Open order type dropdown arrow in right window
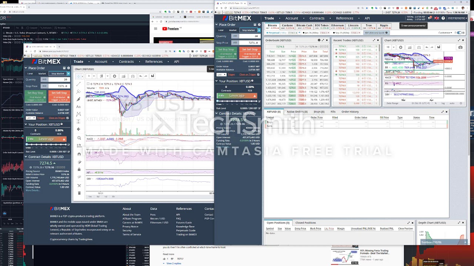This screenshot has width=474, height=266. click(259, 30)
